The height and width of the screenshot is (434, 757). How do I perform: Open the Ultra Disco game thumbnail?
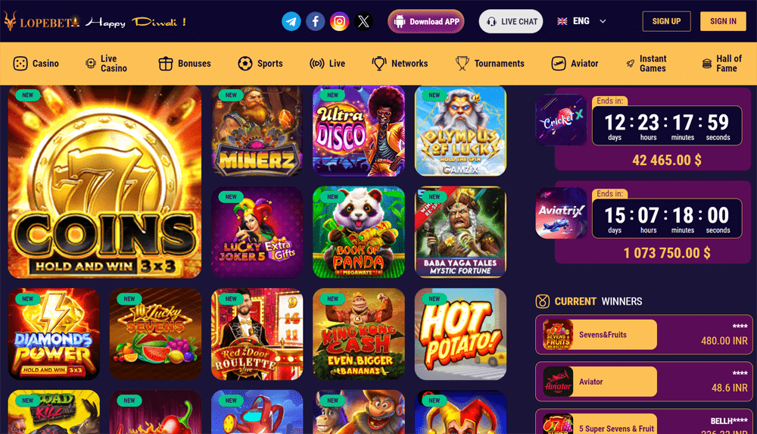coord(359,130)
